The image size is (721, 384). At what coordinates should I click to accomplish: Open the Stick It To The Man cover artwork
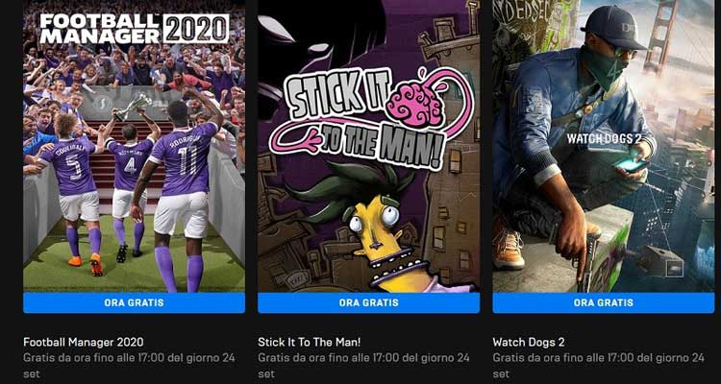click(369, 146)
